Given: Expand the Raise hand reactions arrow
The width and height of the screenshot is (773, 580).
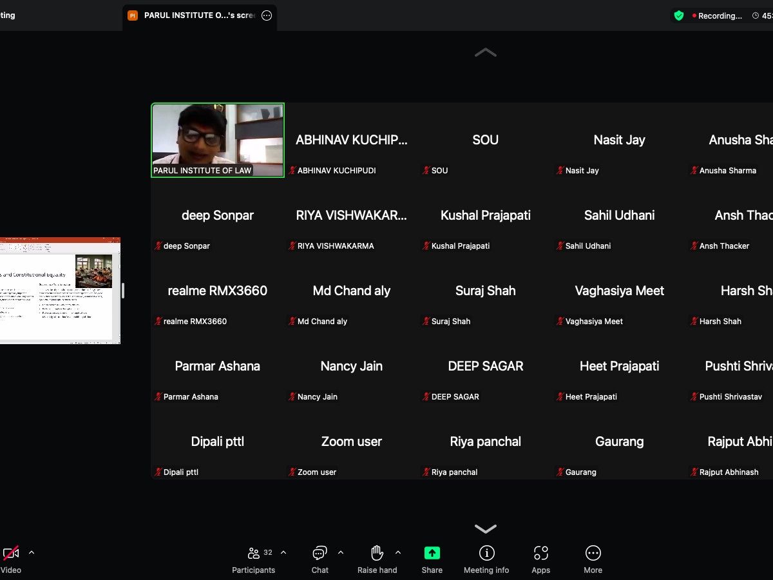Looking at the screenshot, I should (x=398, y=552).
